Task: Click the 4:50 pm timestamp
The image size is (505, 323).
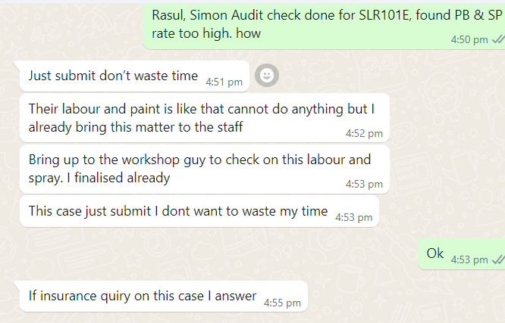Action: coord(470,40)
